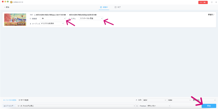The height and width of the screenshot is (109, 218).
Task: Click the model icon beside モデル
Action: point(69,18)
